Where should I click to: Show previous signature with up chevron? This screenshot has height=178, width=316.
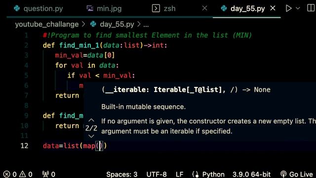click(91, 120)
